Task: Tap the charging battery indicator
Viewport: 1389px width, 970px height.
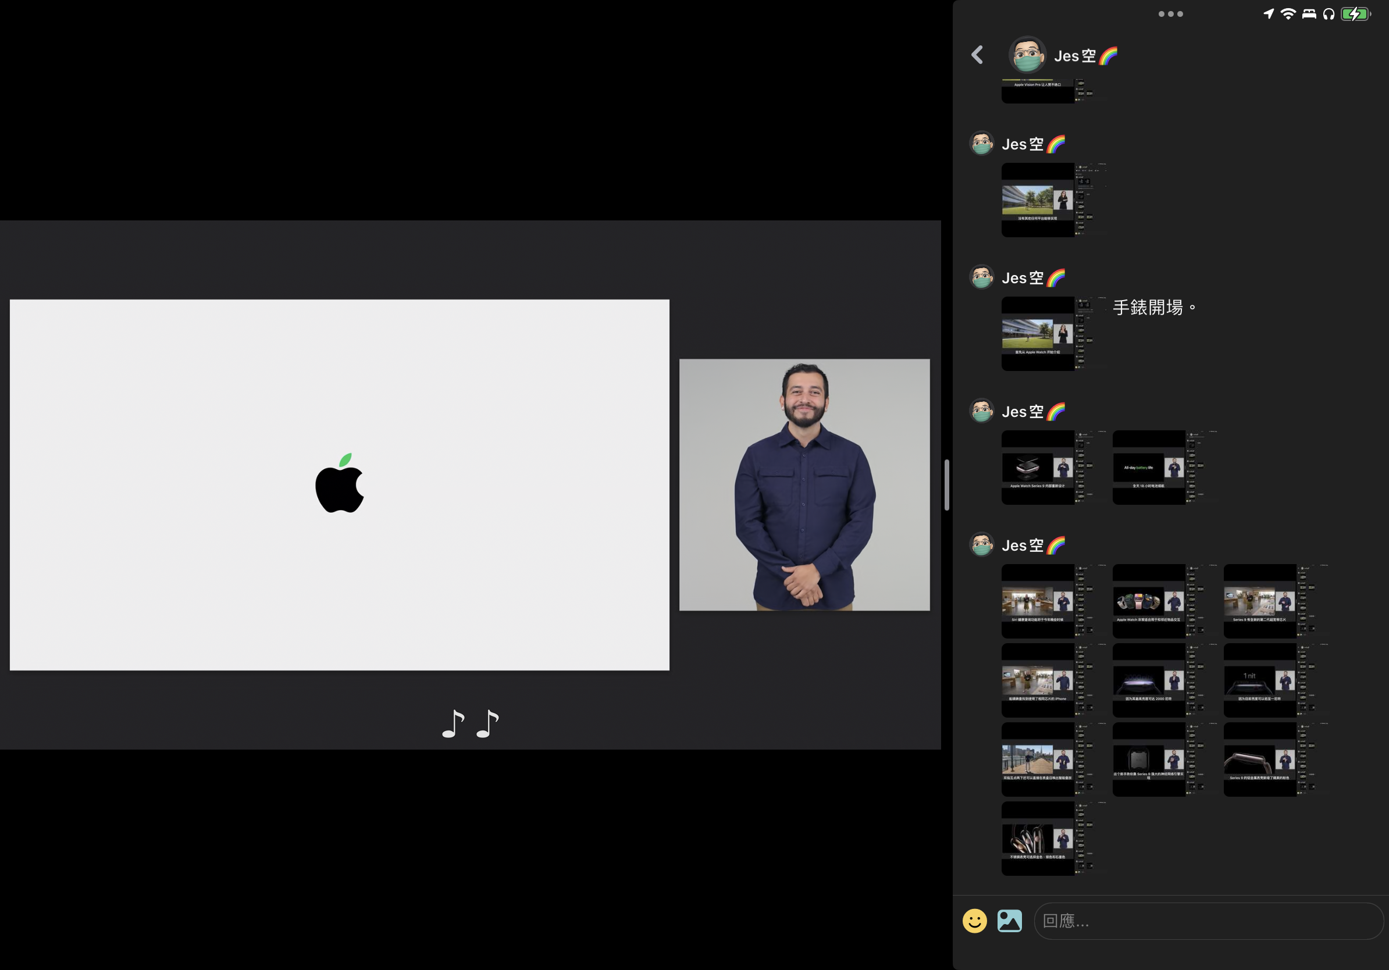Action: (x=1356, y=14)
